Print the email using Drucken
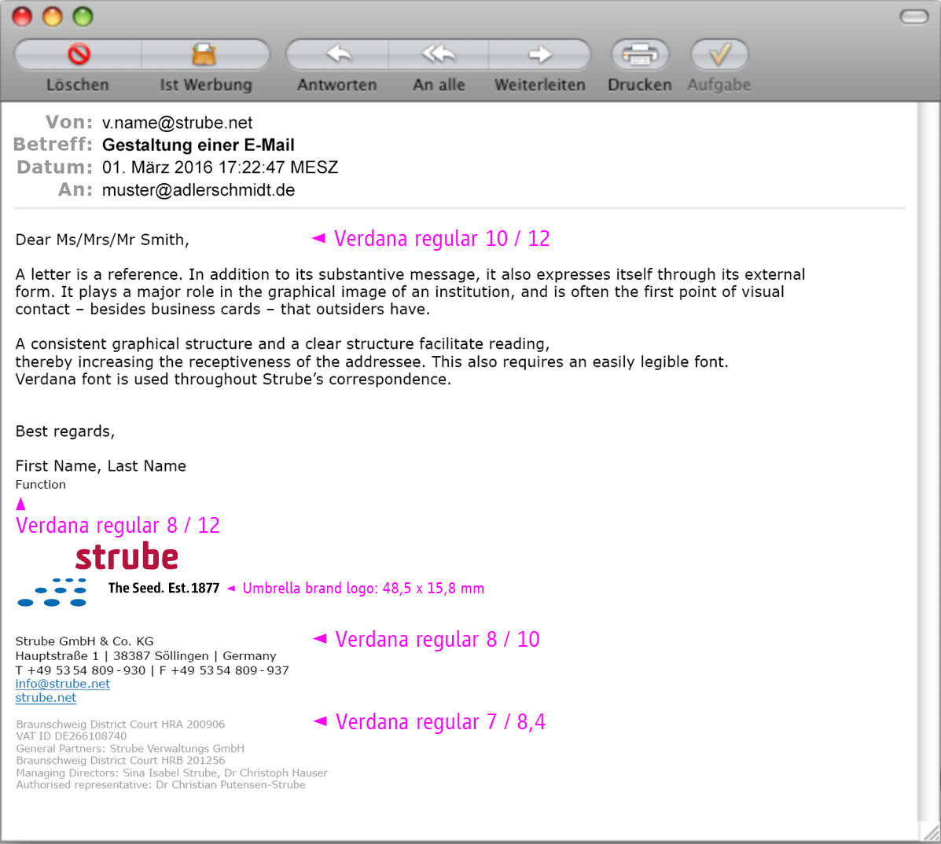This screenshot has height=844, width=941. (640, 55)
